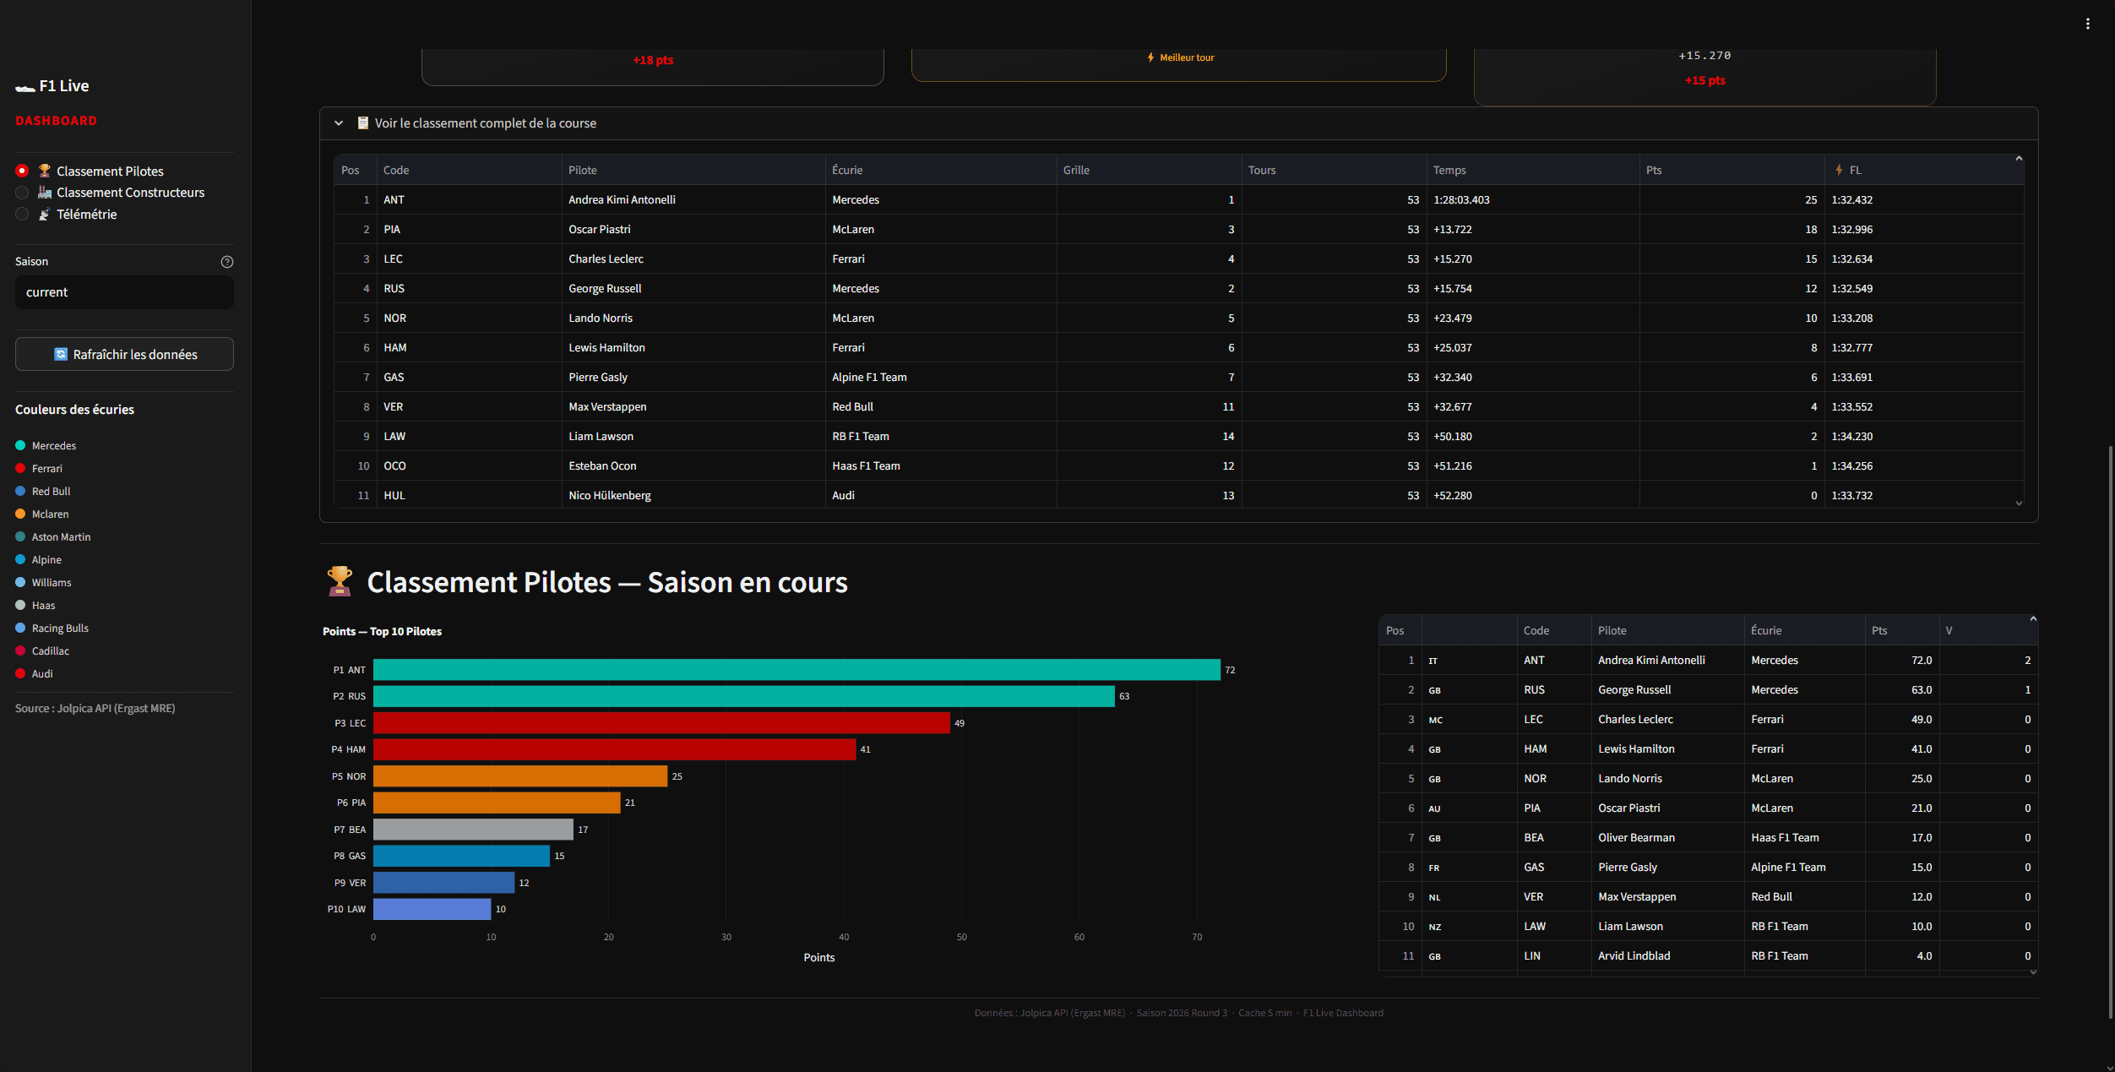
Task: Click the Points — Top 10 Pilotes chart title
Action: [x=381, y=631]
